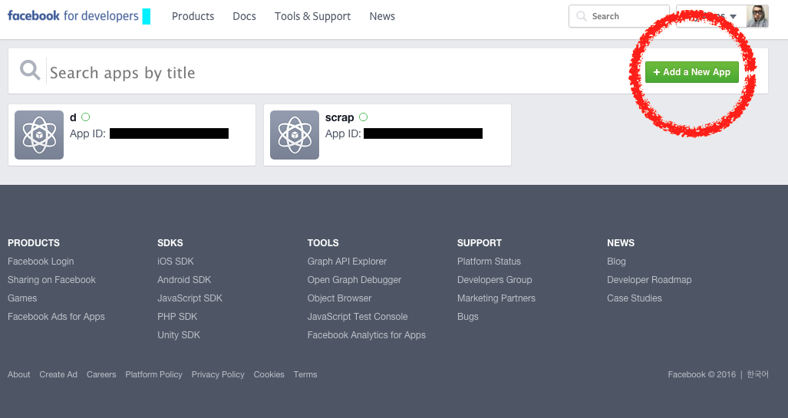Open the Object Browser link
Screen dimensions: 788x418
point(339,298)
